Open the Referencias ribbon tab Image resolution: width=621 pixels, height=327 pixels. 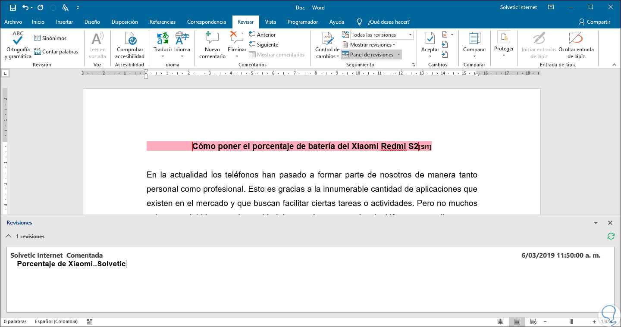tap(162, 22)
